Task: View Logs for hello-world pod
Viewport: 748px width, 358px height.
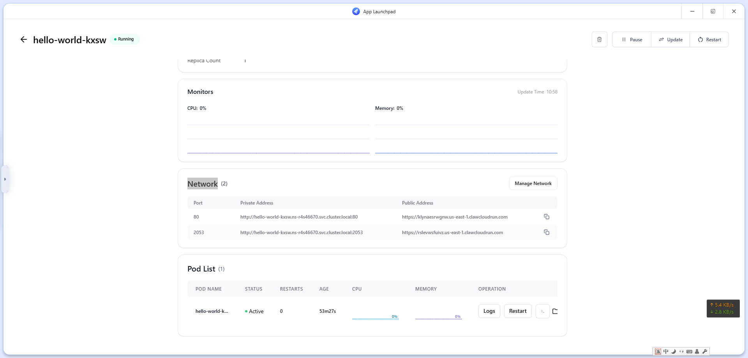Action: [x=489, y=311]
